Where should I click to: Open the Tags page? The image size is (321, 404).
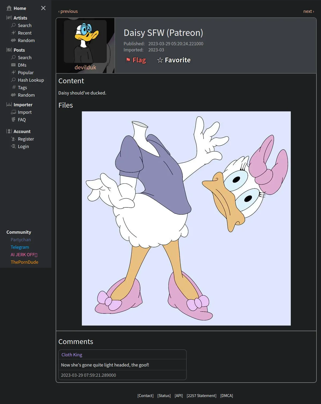tap(22, 88)
